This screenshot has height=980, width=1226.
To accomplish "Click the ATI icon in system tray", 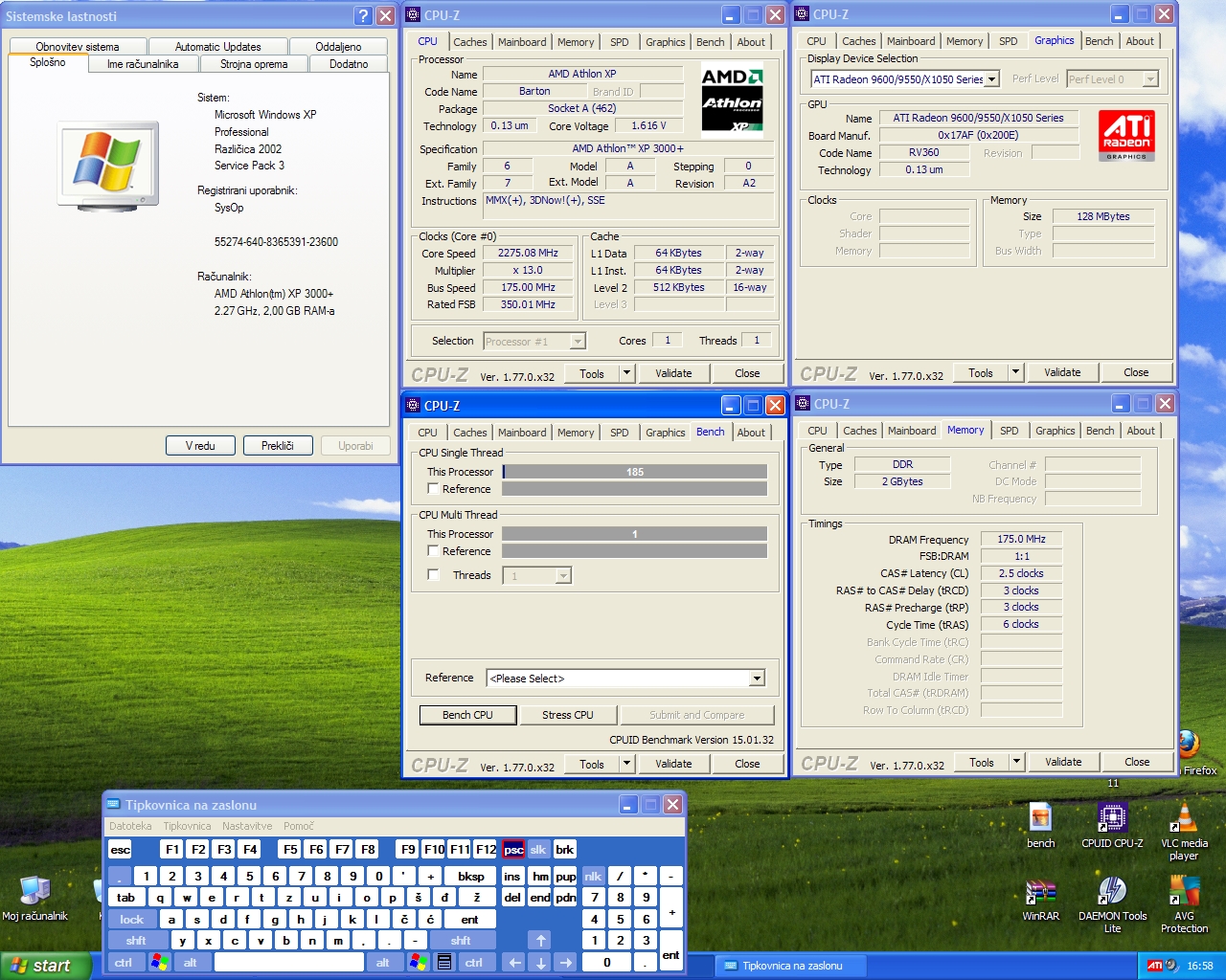I will pyautogui.click(x=1155, y=966).
